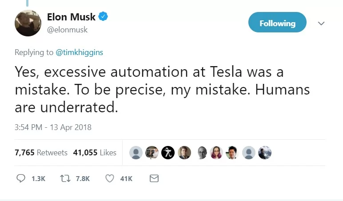
Task: Open the black avatar with white symbol
Action: point(168,153)
